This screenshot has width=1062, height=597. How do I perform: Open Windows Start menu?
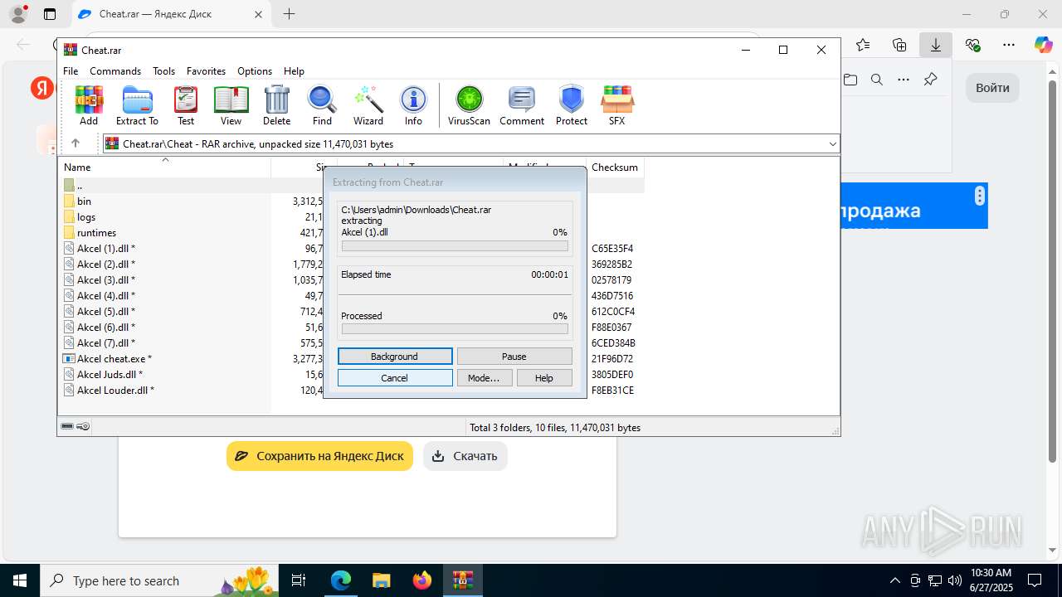(x=20, y=580)
